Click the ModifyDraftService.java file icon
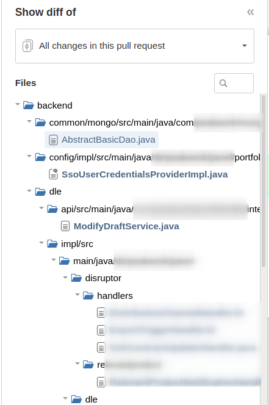 point(65,226)
